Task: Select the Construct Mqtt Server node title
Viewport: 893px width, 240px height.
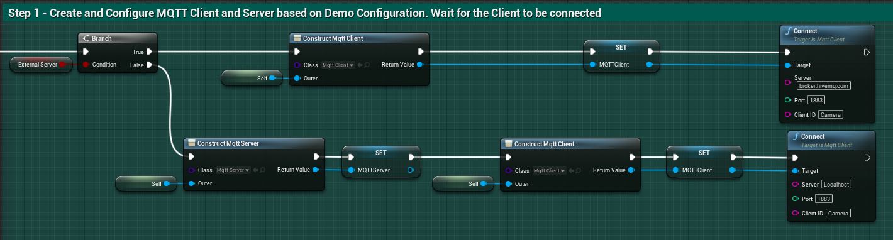Action: click(x=228, y=143)
